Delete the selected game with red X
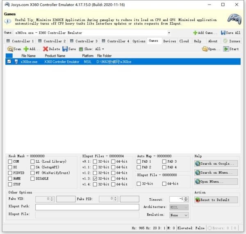 [46, 49]
